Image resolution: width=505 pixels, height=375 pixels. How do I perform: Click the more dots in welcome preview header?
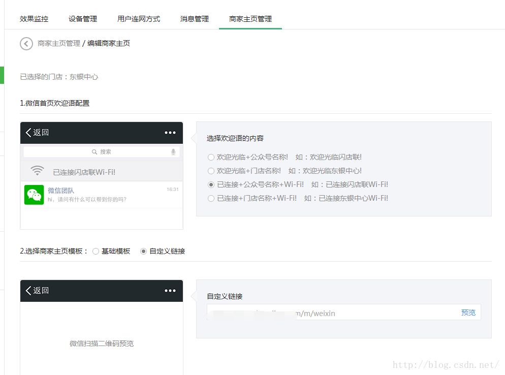click(170, 133)
